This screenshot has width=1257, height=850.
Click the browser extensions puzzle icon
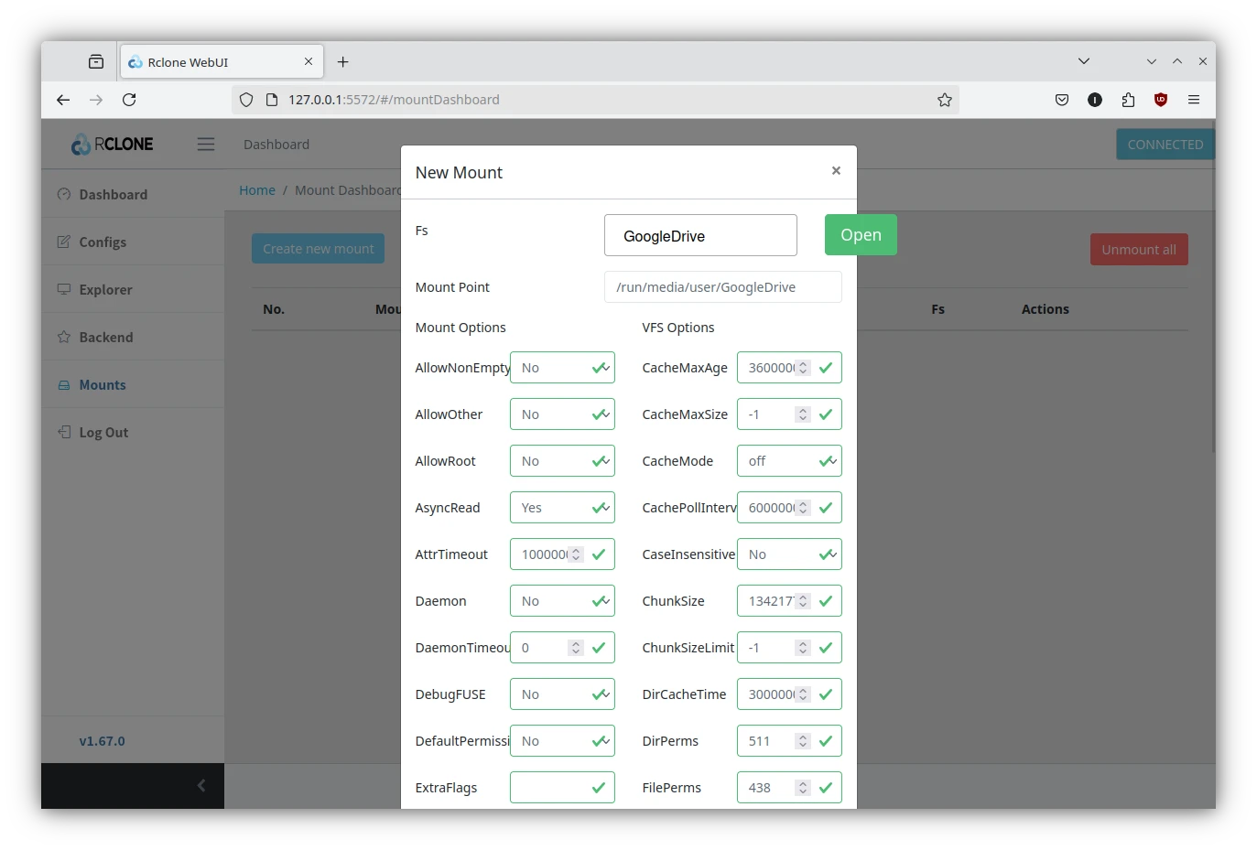coord(1128,100)
